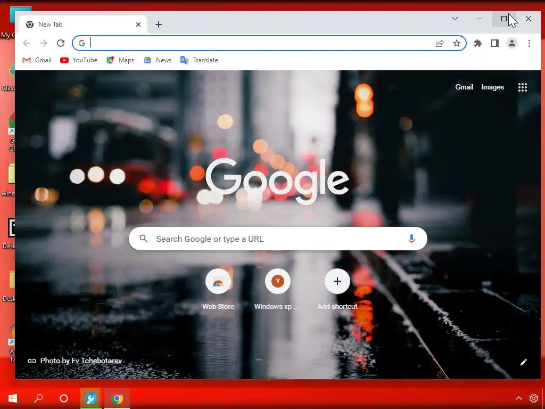Open taskbar search magnifier
This screenshot has height=409, width=545.
38,398
